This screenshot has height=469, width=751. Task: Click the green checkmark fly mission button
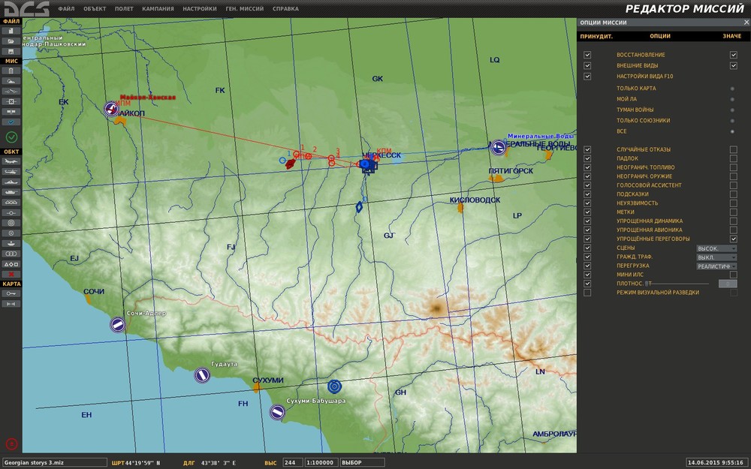tap(11, 137)
